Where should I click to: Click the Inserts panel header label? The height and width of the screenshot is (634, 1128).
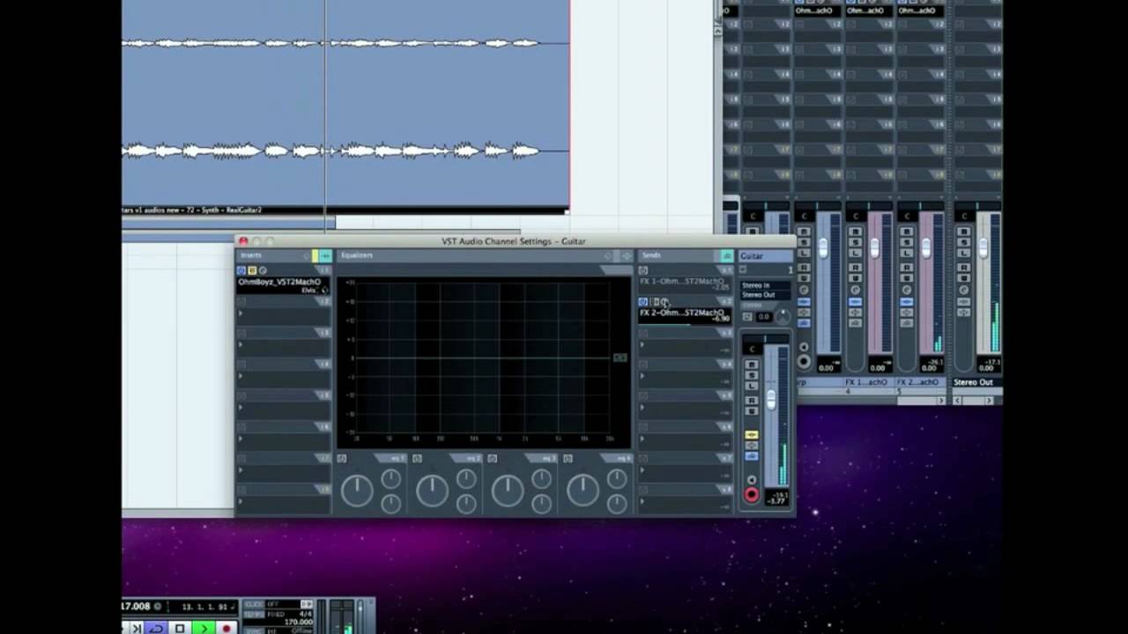click(x=251, y=255)
